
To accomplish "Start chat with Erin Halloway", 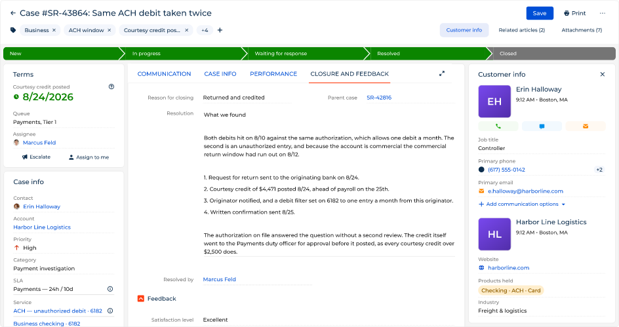I will [x=542, y=126].
